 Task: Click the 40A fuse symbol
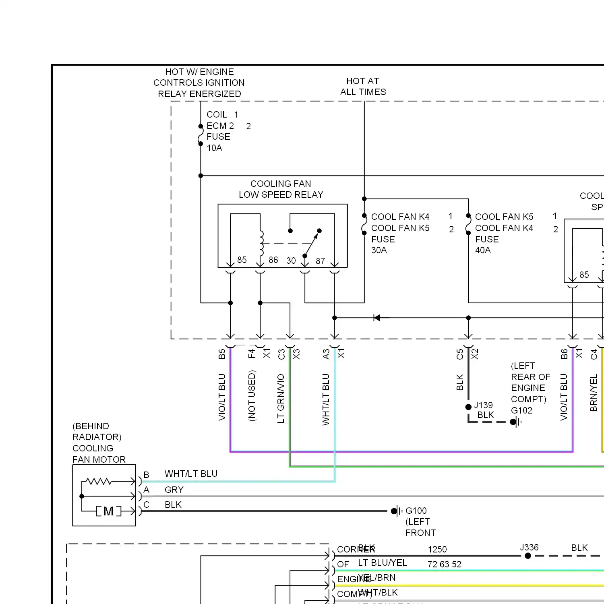coord(468,224)
